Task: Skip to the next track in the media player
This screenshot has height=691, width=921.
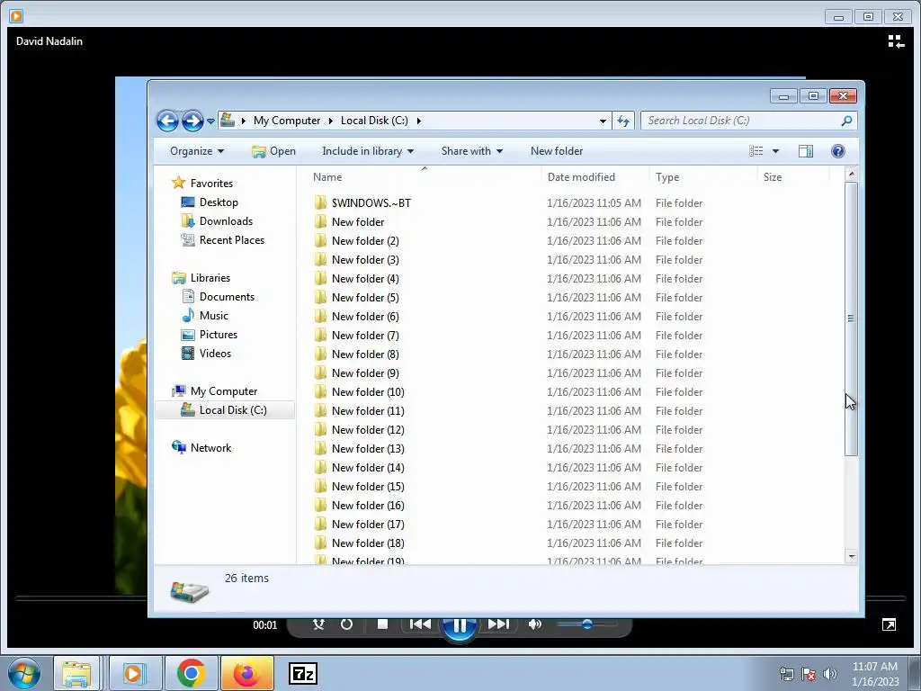Action: [498, 624]
